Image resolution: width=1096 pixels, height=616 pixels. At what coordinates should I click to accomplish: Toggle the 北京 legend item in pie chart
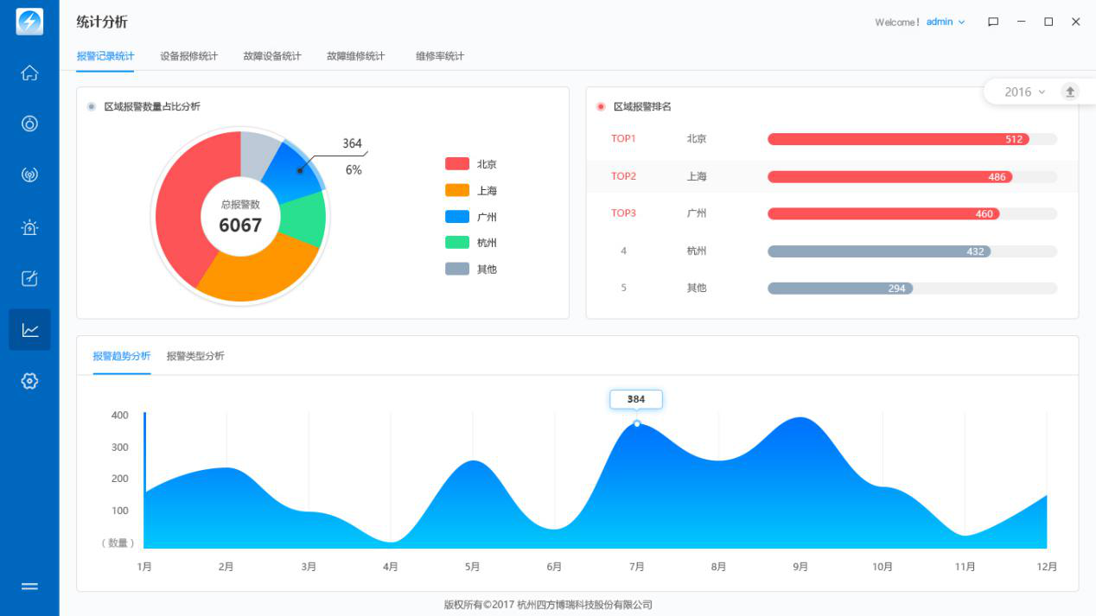tap(471, 164)
